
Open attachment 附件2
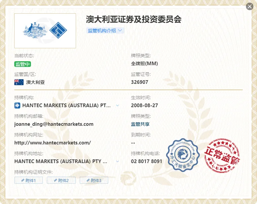[x=61, y=180]
